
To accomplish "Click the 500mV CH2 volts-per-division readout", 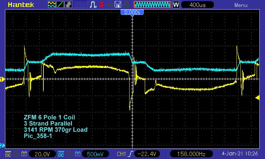I will 95,154.
